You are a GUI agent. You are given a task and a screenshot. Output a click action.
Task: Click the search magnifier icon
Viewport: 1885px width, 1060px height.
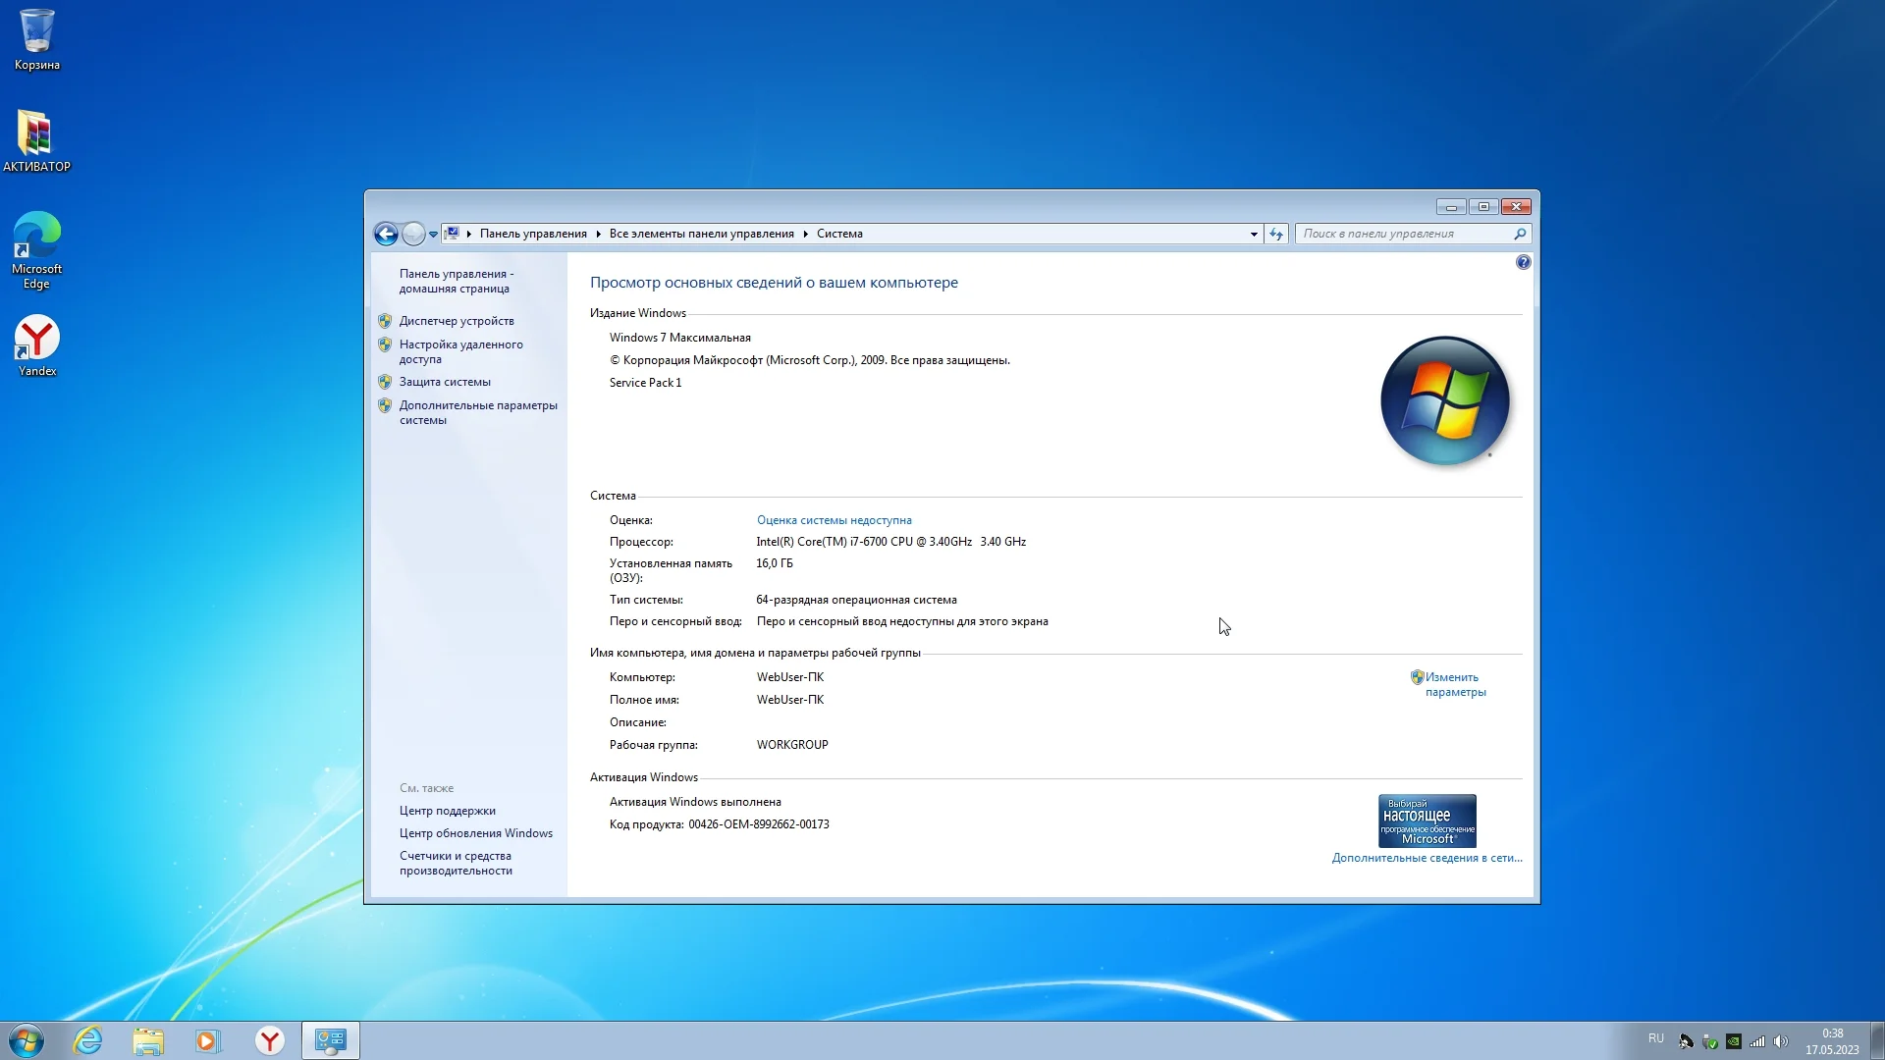pyautogui.click(x=1520, y=234)
